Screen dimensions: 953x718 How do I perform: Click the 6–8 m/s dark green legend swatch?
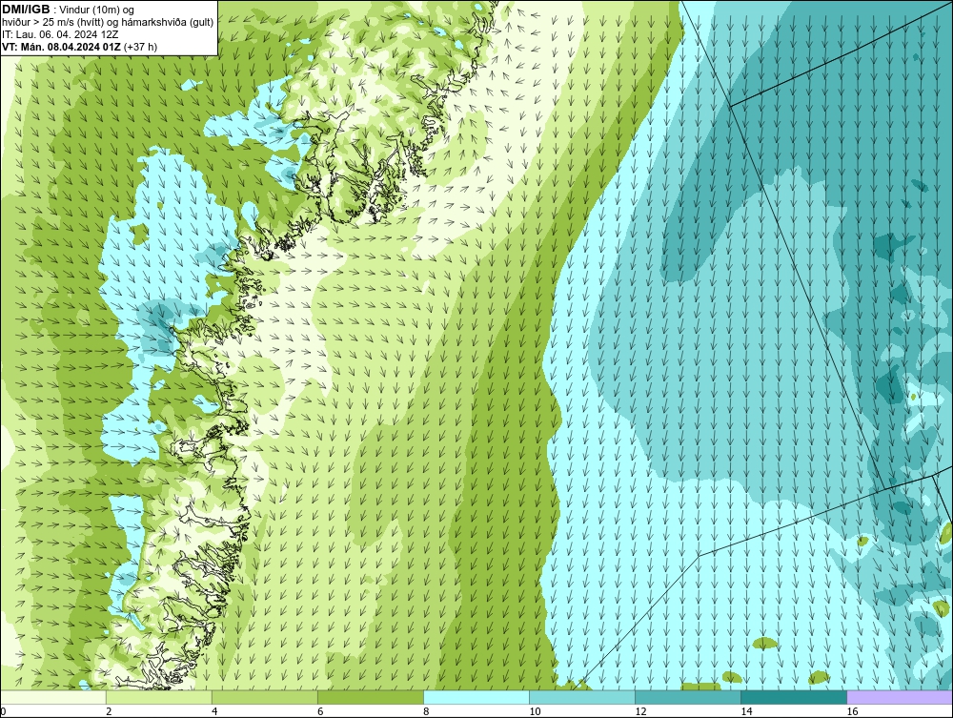(371, 697)
